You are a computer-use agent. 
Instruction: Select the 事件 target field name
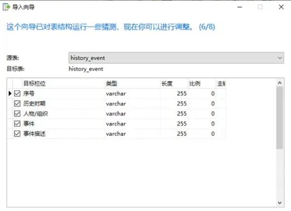(x=29, y=124)
